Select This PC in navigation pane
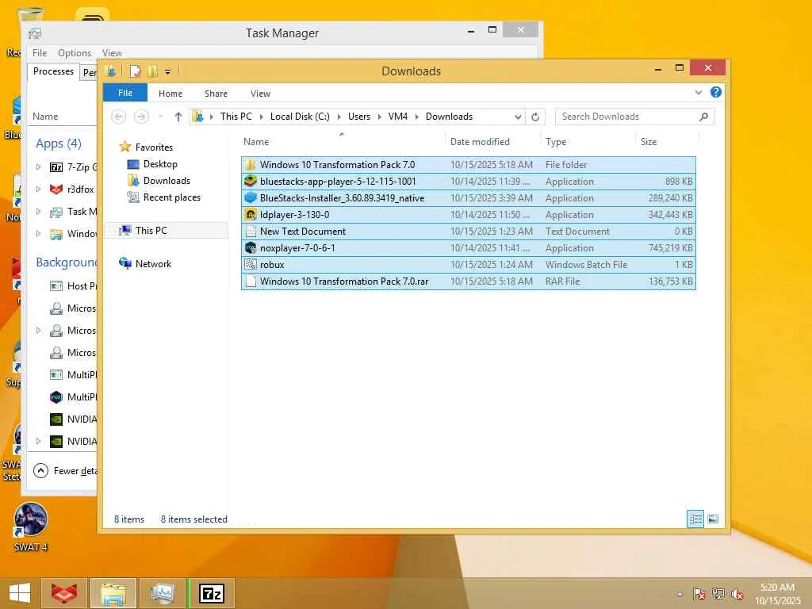 151,231
